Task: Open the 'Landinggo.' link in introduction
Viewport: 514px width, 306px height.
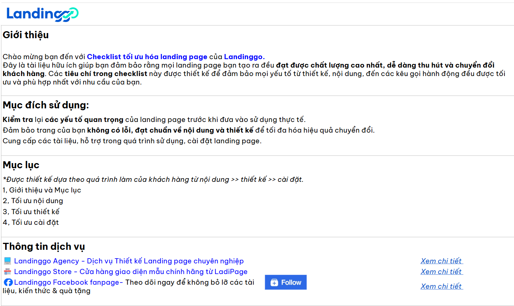Action: (244, 57)
